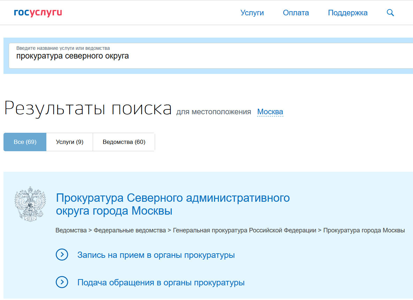Image resolution: width=413 pixels, height=300 pixels.
Task: Open the search magnifier icon
Action: point(390,13)
